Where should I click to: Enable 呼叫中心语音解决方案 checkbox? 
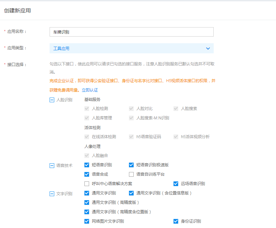pos(87,184)
